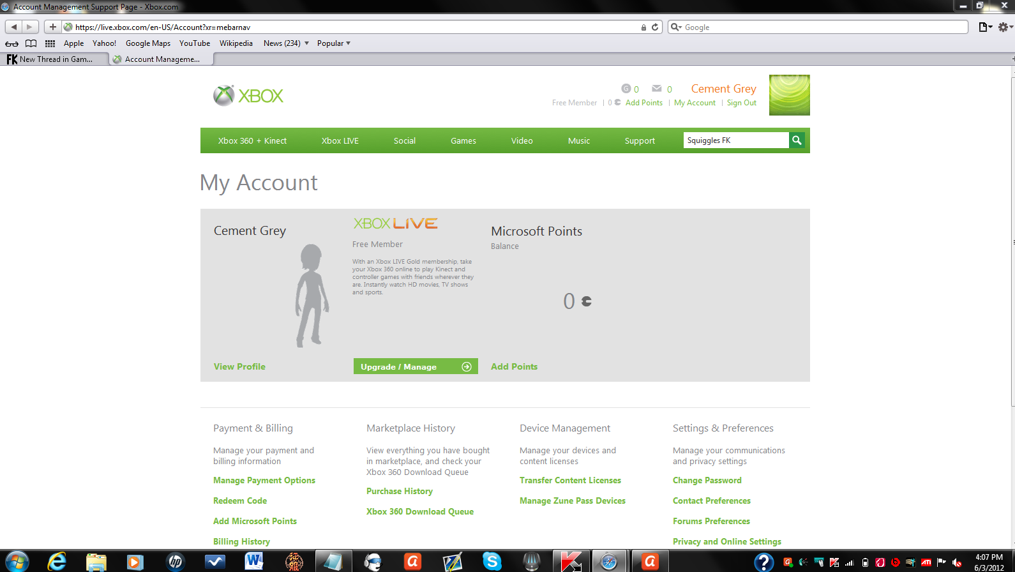
Task: Open the Wikipedia bookmark
Action: coord(236,43)
